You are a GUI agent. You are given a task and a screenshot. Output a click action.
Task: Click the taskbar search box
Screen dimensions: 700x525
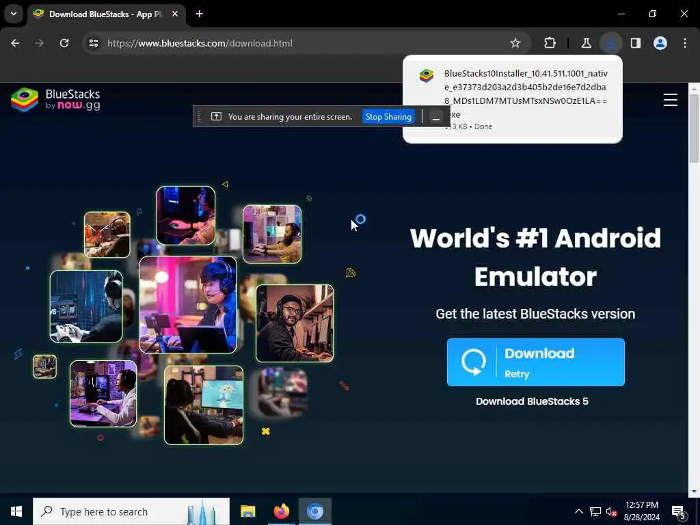click(131, 511)
